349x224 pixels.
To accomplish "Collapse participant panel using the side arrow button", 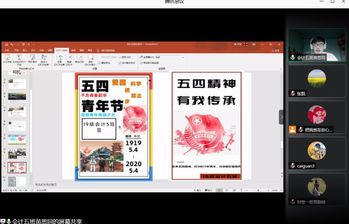I will (281, 117).
